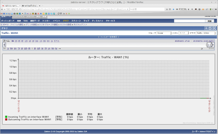The height and width of the screenshot is (134, 218).
Task: Close the zabbix-server browser tab
Action: (x=20, y=6)
